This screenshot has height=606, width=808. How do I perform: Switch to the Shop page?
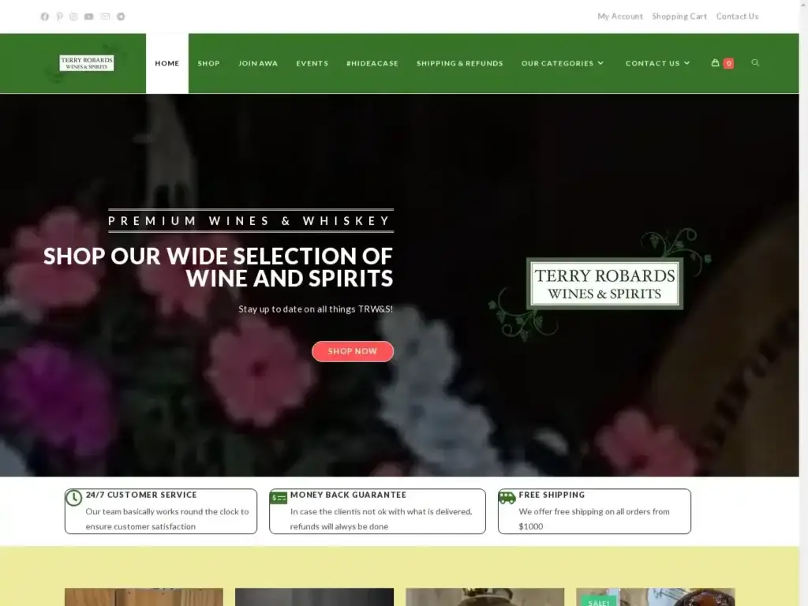coord(208,63)
